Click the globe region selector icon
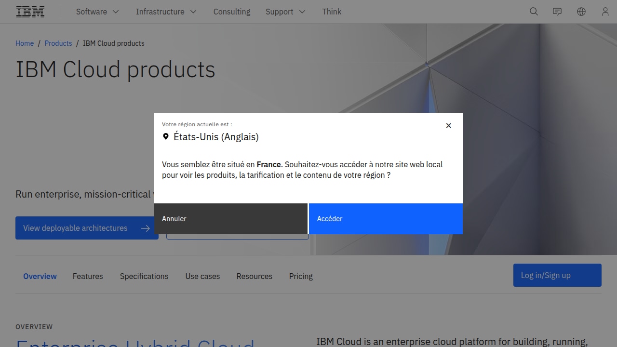 pyautogui.click(x=581, y=12)
